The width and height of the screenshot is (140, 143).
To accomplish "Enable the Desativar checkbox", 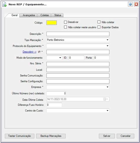I will (66, 22).
